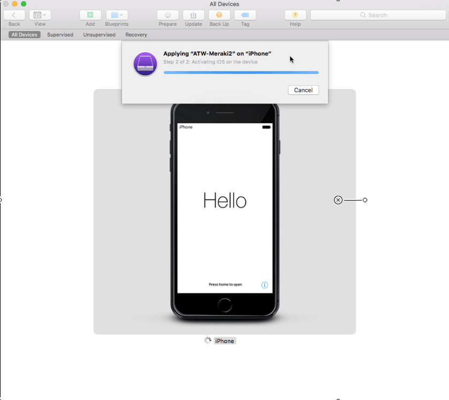
Task: Open the Unsupervised tab
Action: click(99, 34)
